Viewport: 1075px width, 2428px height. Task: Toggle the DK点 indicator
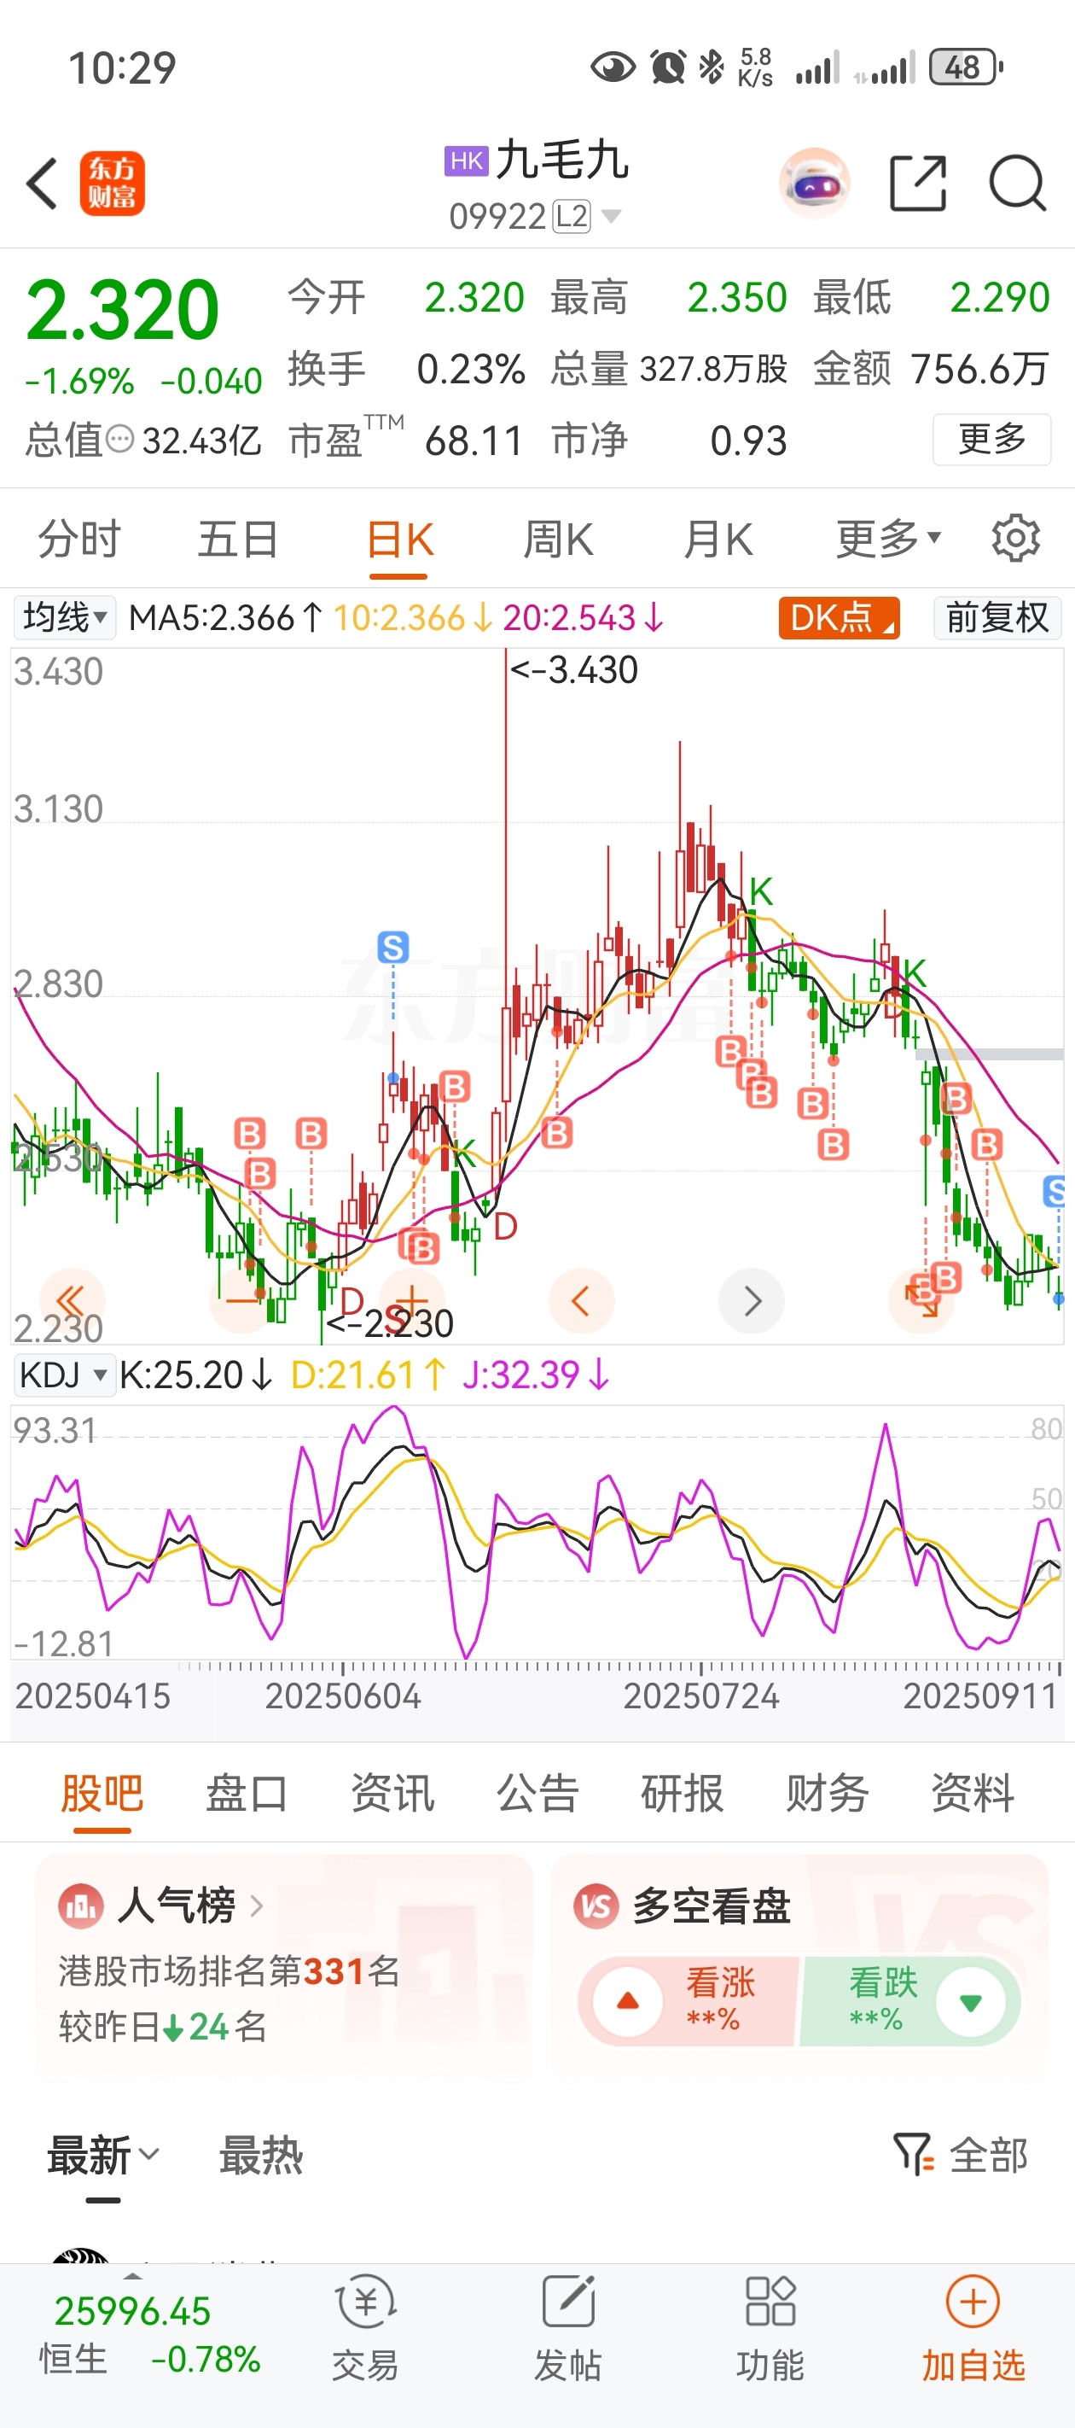point(839,618)
